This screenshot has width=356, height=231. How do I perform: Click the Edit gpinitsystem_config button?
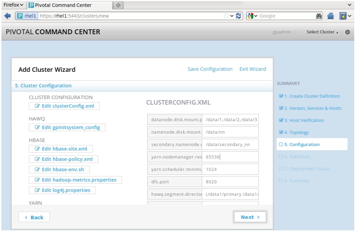coord(67,127)
